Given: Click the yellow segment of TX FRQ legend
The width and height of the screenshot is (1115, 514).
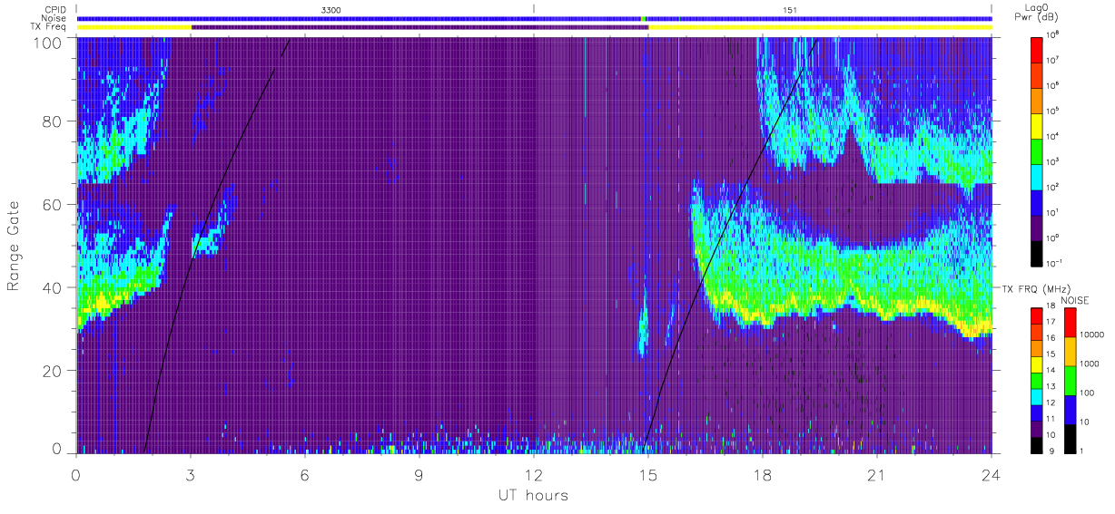Looking at the screenshot, I should coord(1036,364).
